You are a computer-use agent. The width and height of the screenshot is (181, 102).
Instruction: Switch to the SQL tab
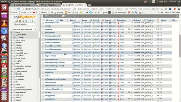tap(60, 20)
